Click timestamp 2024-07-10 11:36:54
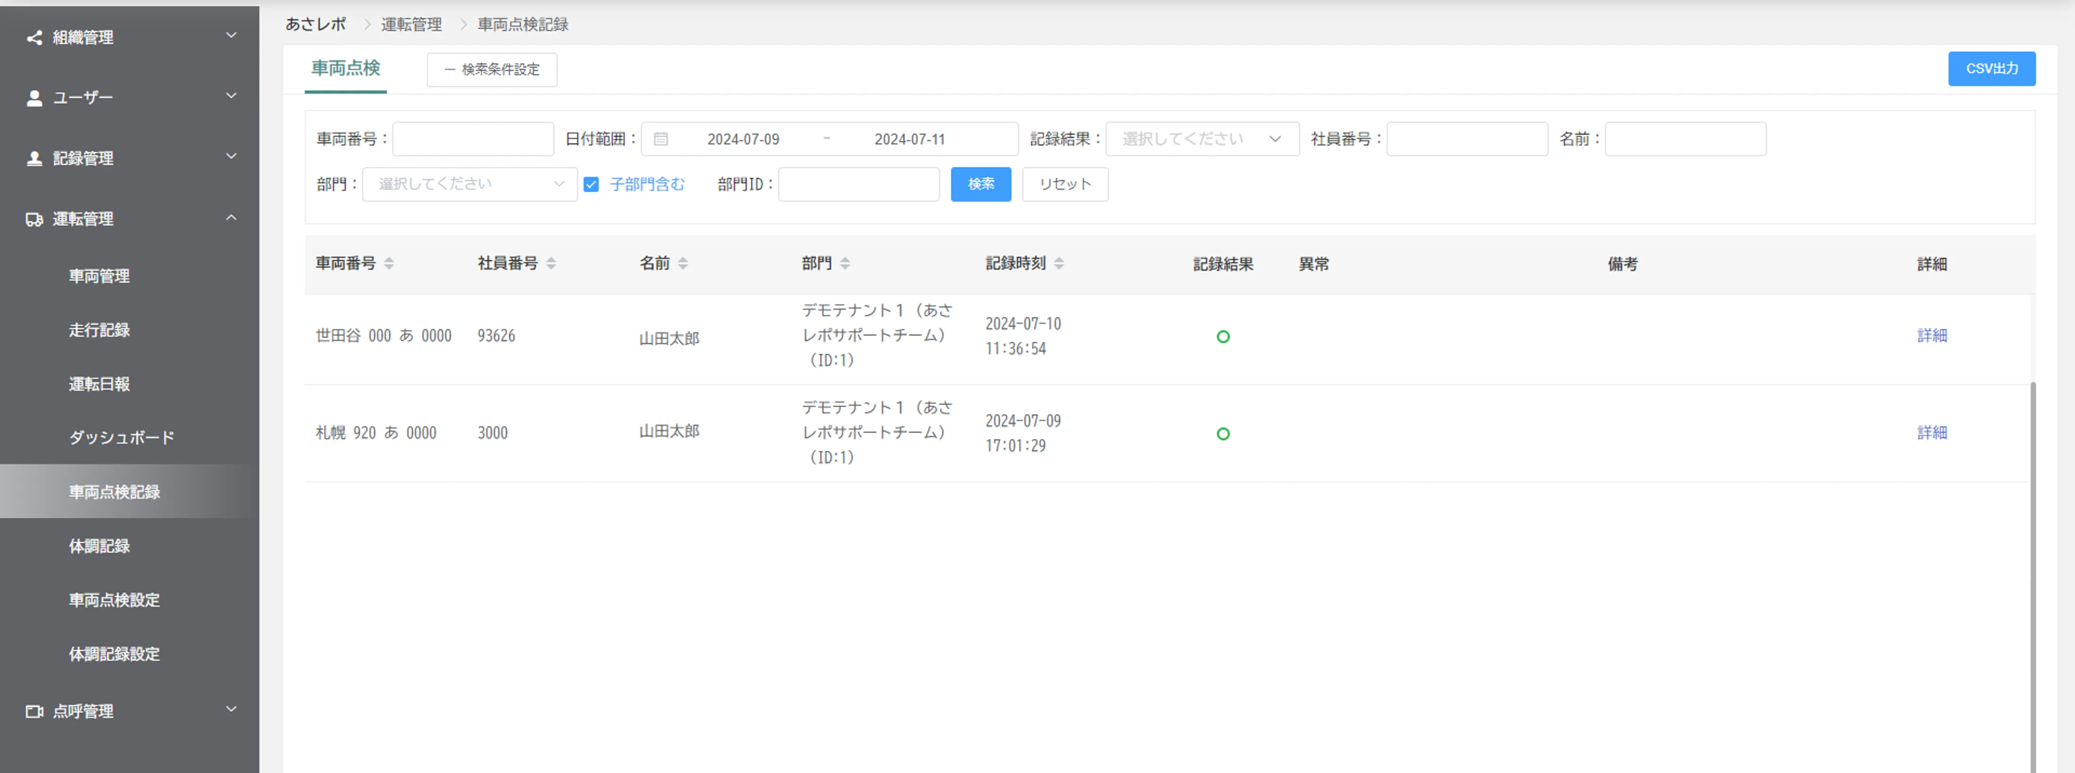The width and height of the screenshot is (2075, 773). [x=1023, y=336]
